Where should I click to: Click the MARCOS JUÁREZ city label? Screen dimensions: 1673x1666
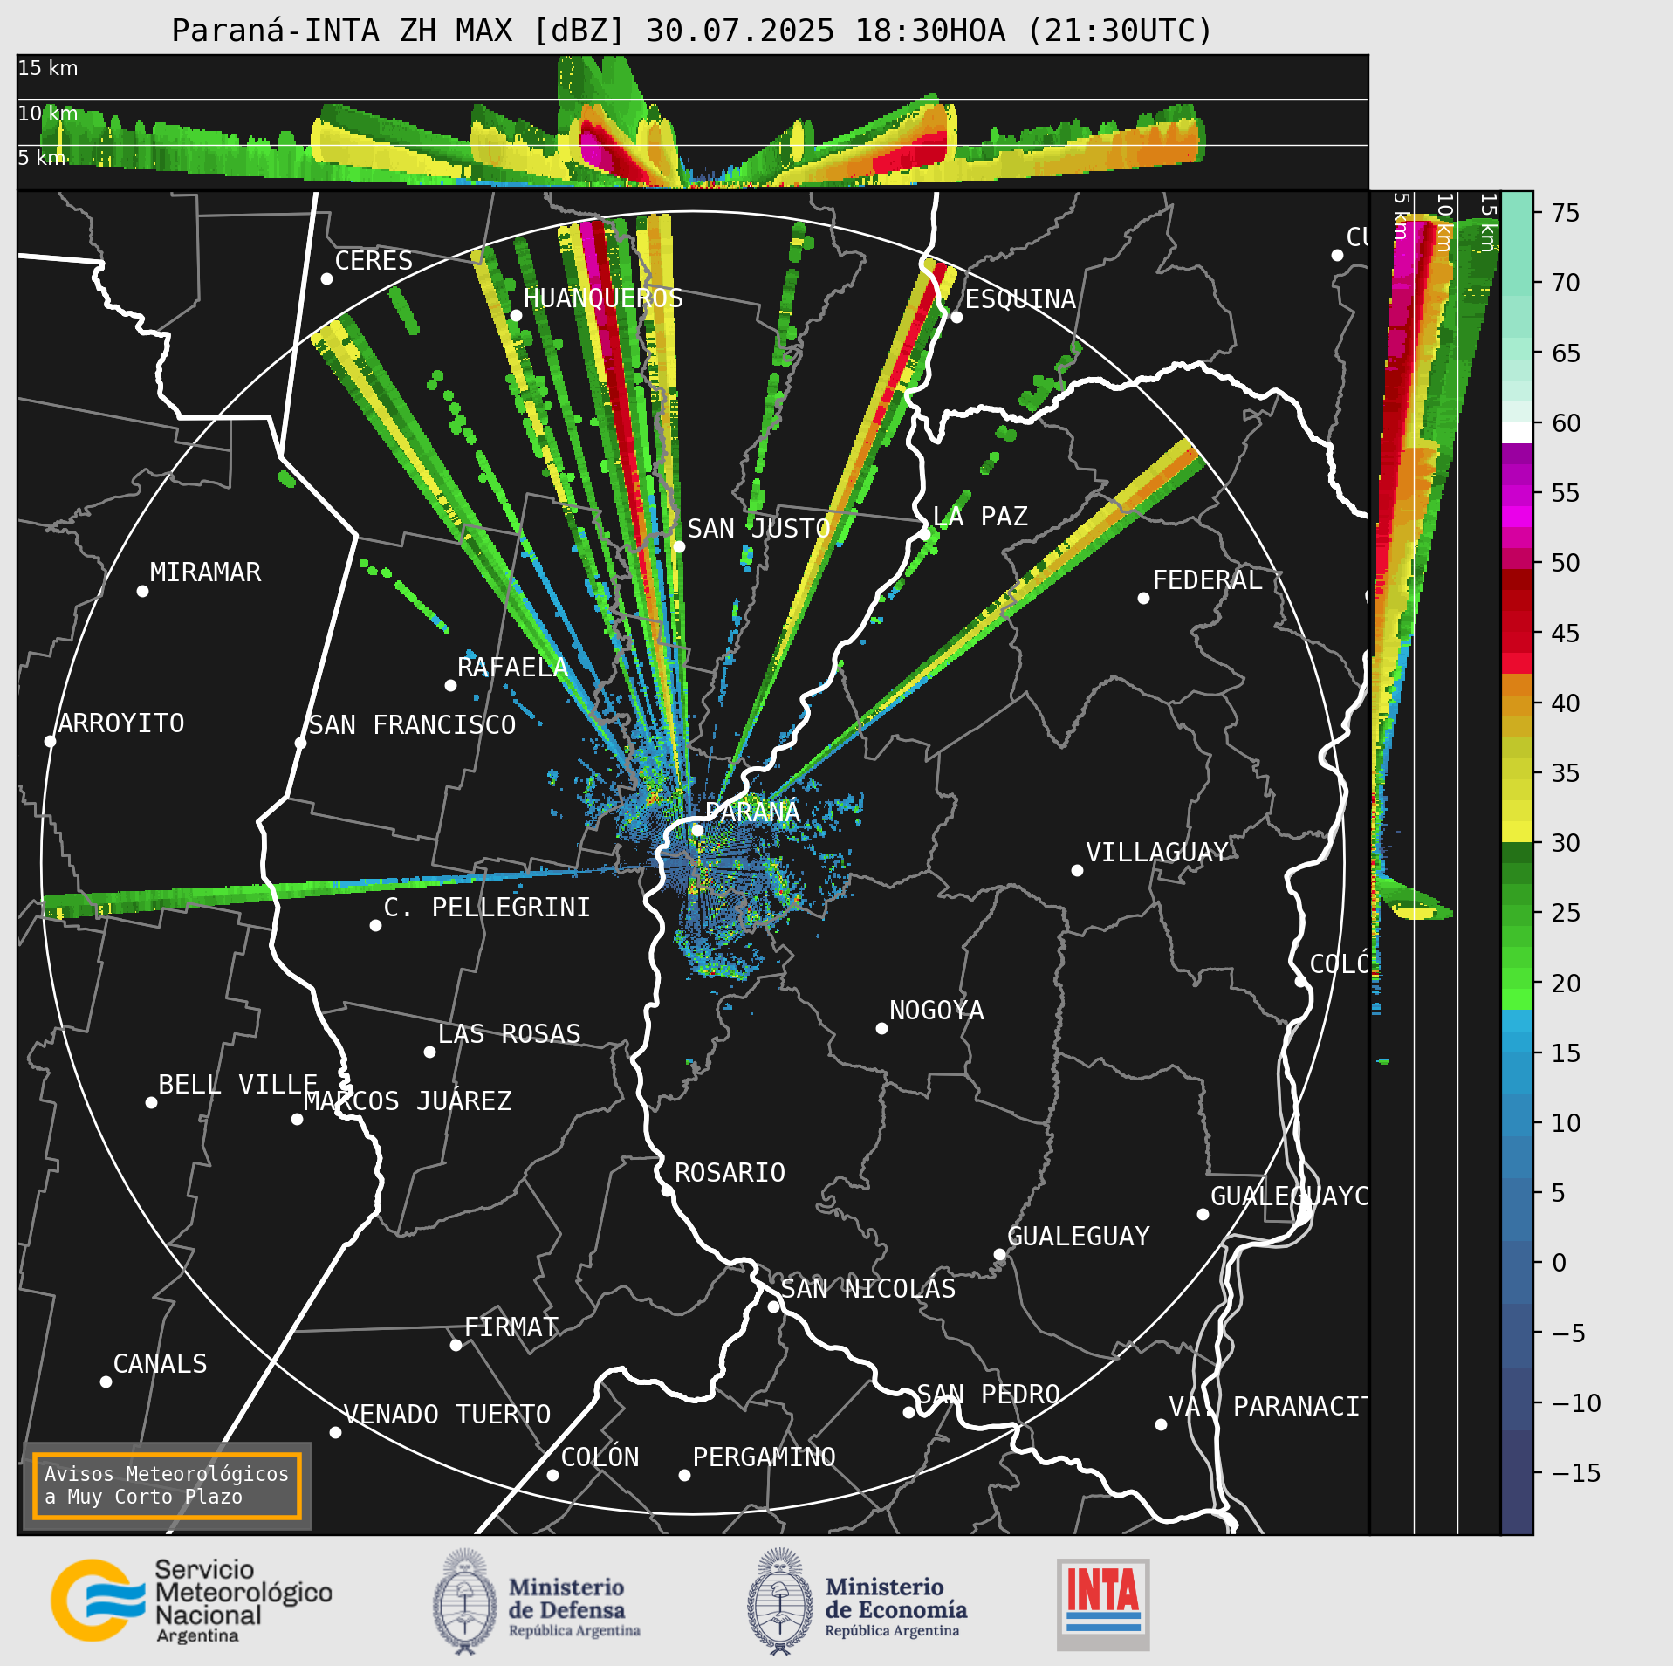tap(408, 1101)
